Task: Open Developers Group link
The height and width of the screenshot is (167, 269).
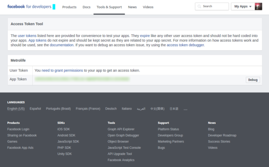Action: coord(170,135)
